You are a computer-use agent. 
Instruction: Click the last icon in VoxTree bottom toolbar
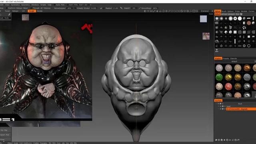[x=238, y=140]
